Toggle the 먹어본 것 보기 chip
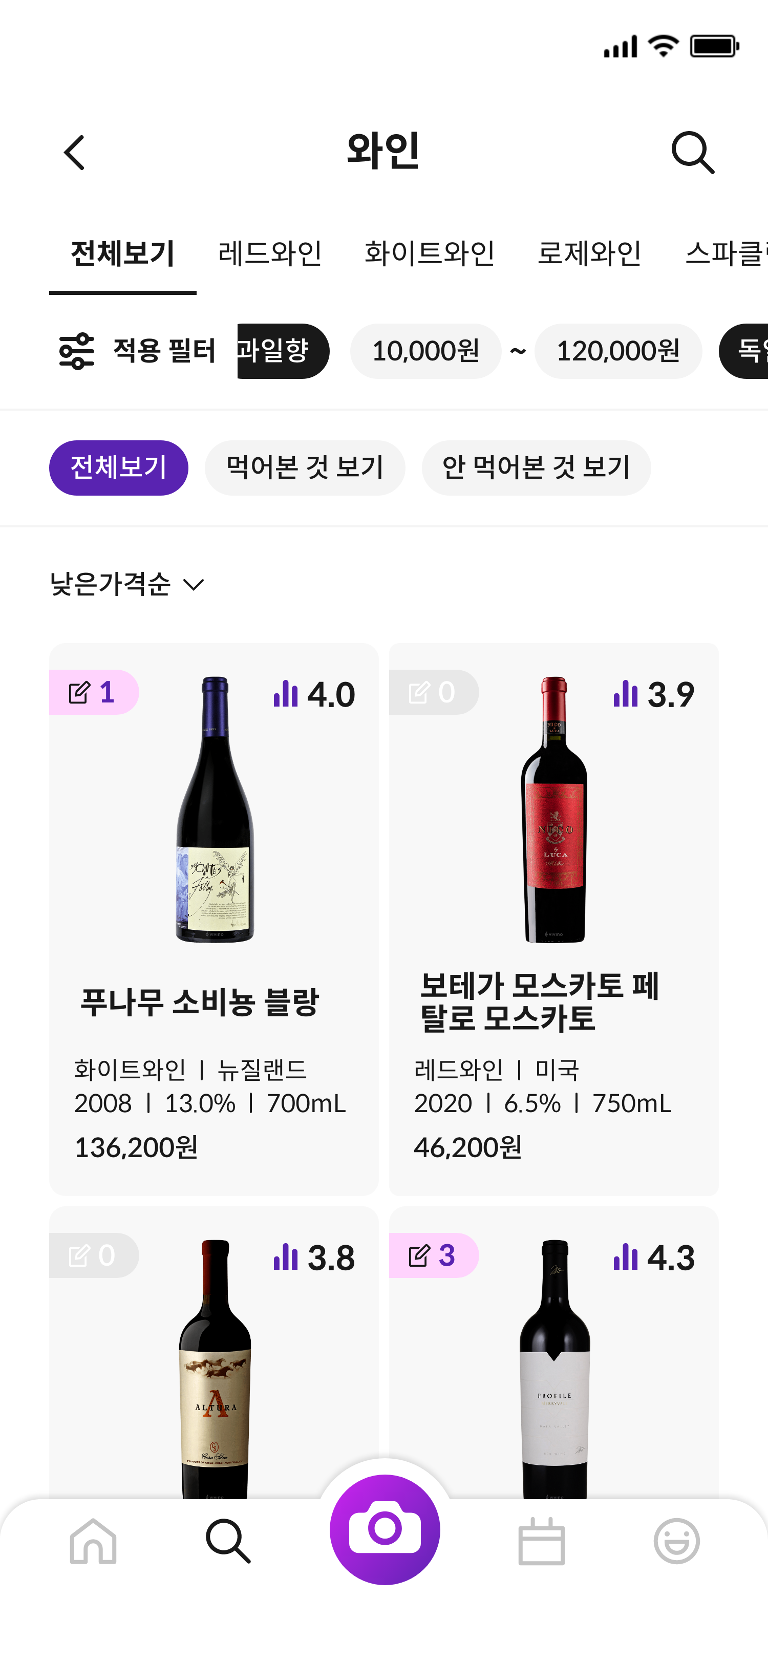 click(x=305, y=468)
